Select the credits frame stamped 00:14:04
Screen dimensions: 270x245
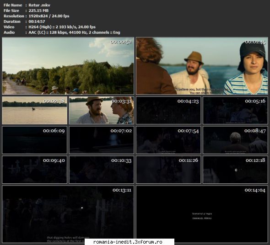tap(202, 214)
